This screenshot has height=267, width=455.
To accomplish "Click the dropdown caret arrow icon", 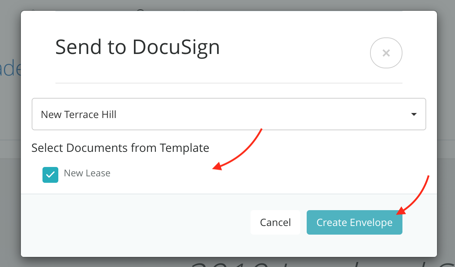I will (x=414, y=114).
